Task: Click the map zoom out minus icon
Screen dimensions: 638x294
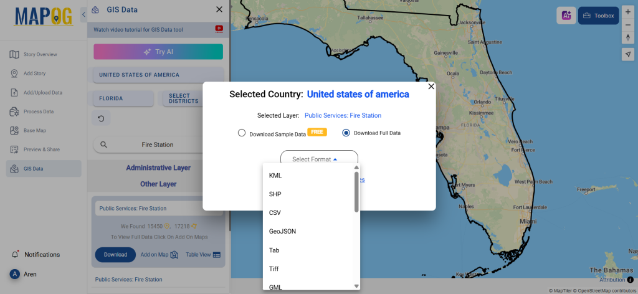Action: (628, 25)
